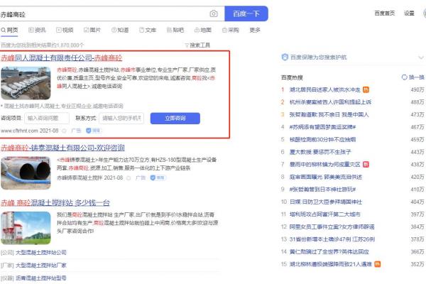The width and height of the screenshot is (426, 284).
Task: Select the 网页 tab
Action: (x=9, y=30)
